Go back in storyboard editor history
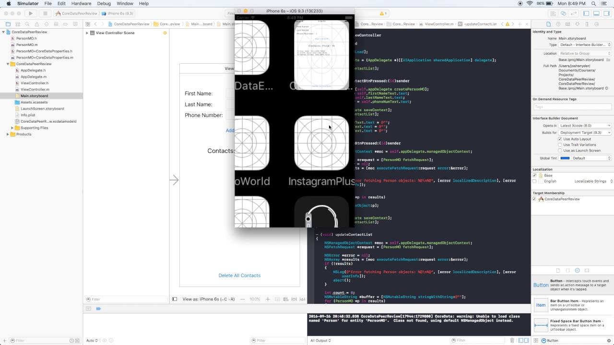The width and height of the screenshot is (614, 345). click(x=95, y=24)
